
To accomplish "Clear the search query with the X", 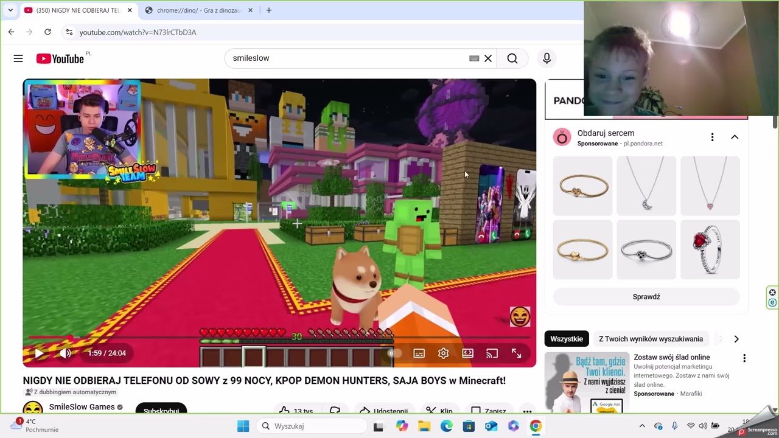I will [488, 58].
